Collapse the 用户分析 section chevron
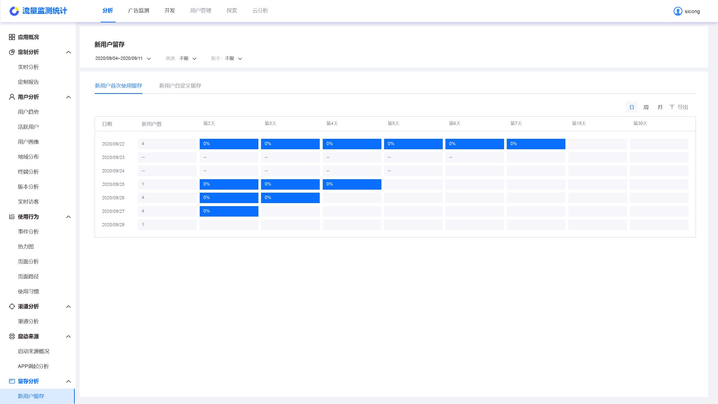The height and width of the screenshot is (404, 718). (68, 97)
